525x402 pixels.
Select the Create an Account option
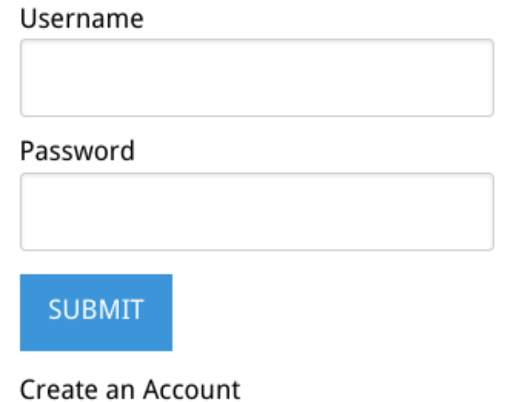point(130,389)
